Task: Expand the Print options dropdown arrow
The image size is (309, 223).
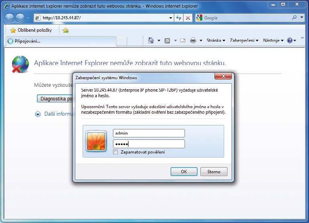Action: [x=201, y=41]
